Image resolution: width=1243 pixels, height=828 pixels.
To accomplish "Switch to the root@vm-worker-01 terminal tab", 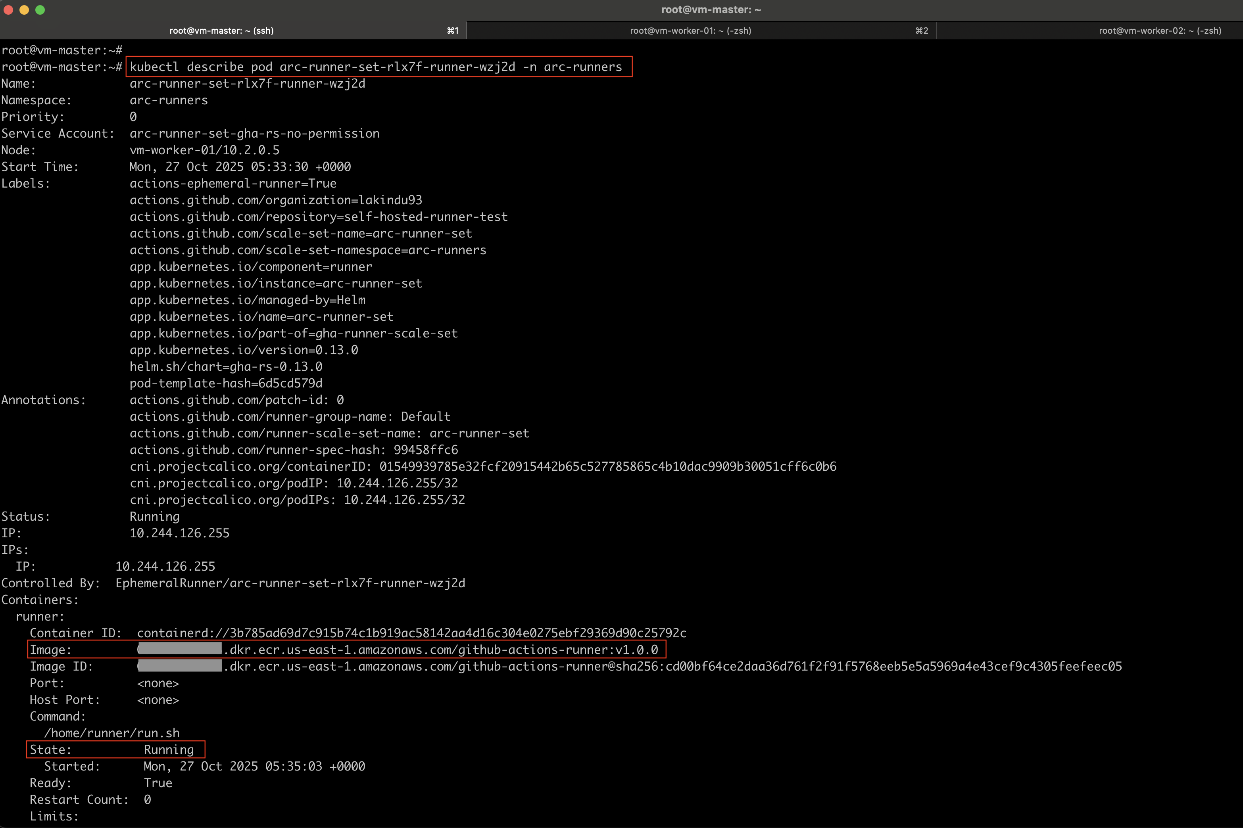I will coord(690,30).
